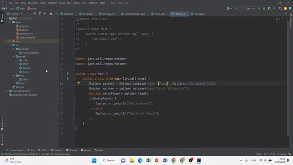Open the Windows Start menu
Screen dimensions: 293x165
pos(94,160)
